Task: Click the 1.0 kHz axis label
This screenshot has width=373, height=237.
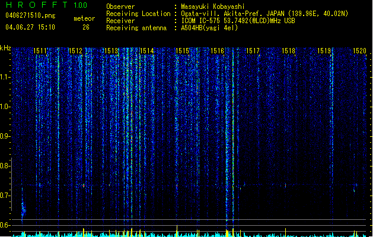Action: pyautogui.click(x=5, y=107)
